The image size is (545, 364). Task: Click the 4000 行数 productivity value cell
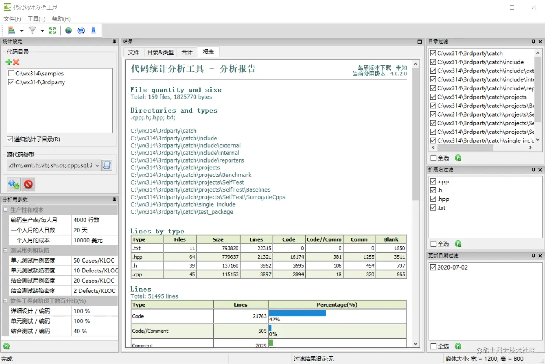95,220
